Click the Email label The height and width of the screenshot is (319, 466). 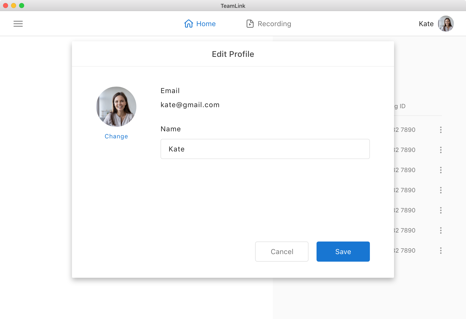[x=170, y=91]
